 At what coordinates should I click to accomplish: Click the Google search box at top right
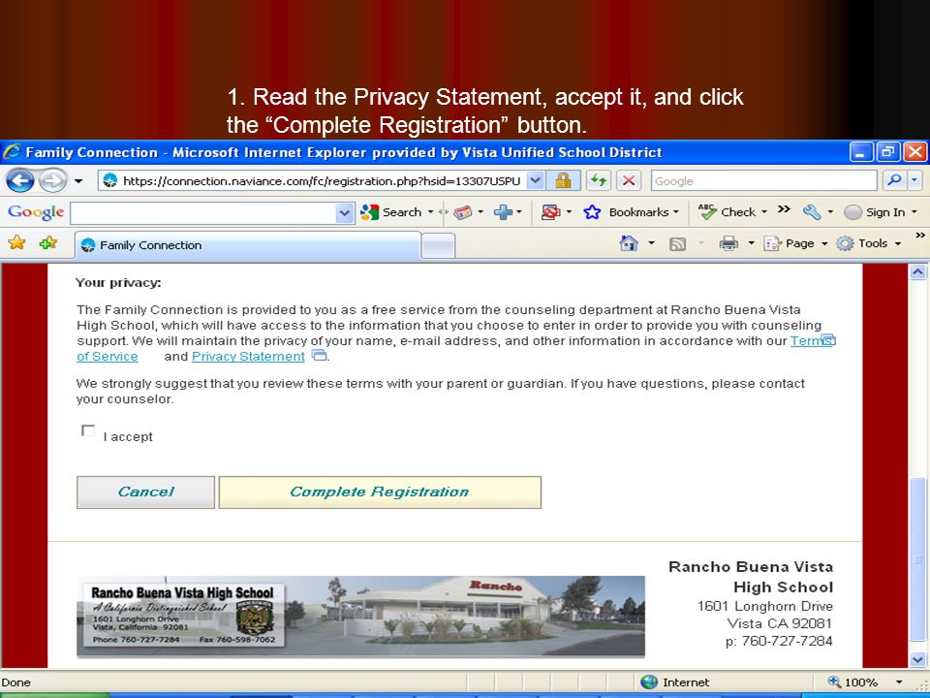tap(763, 181)
